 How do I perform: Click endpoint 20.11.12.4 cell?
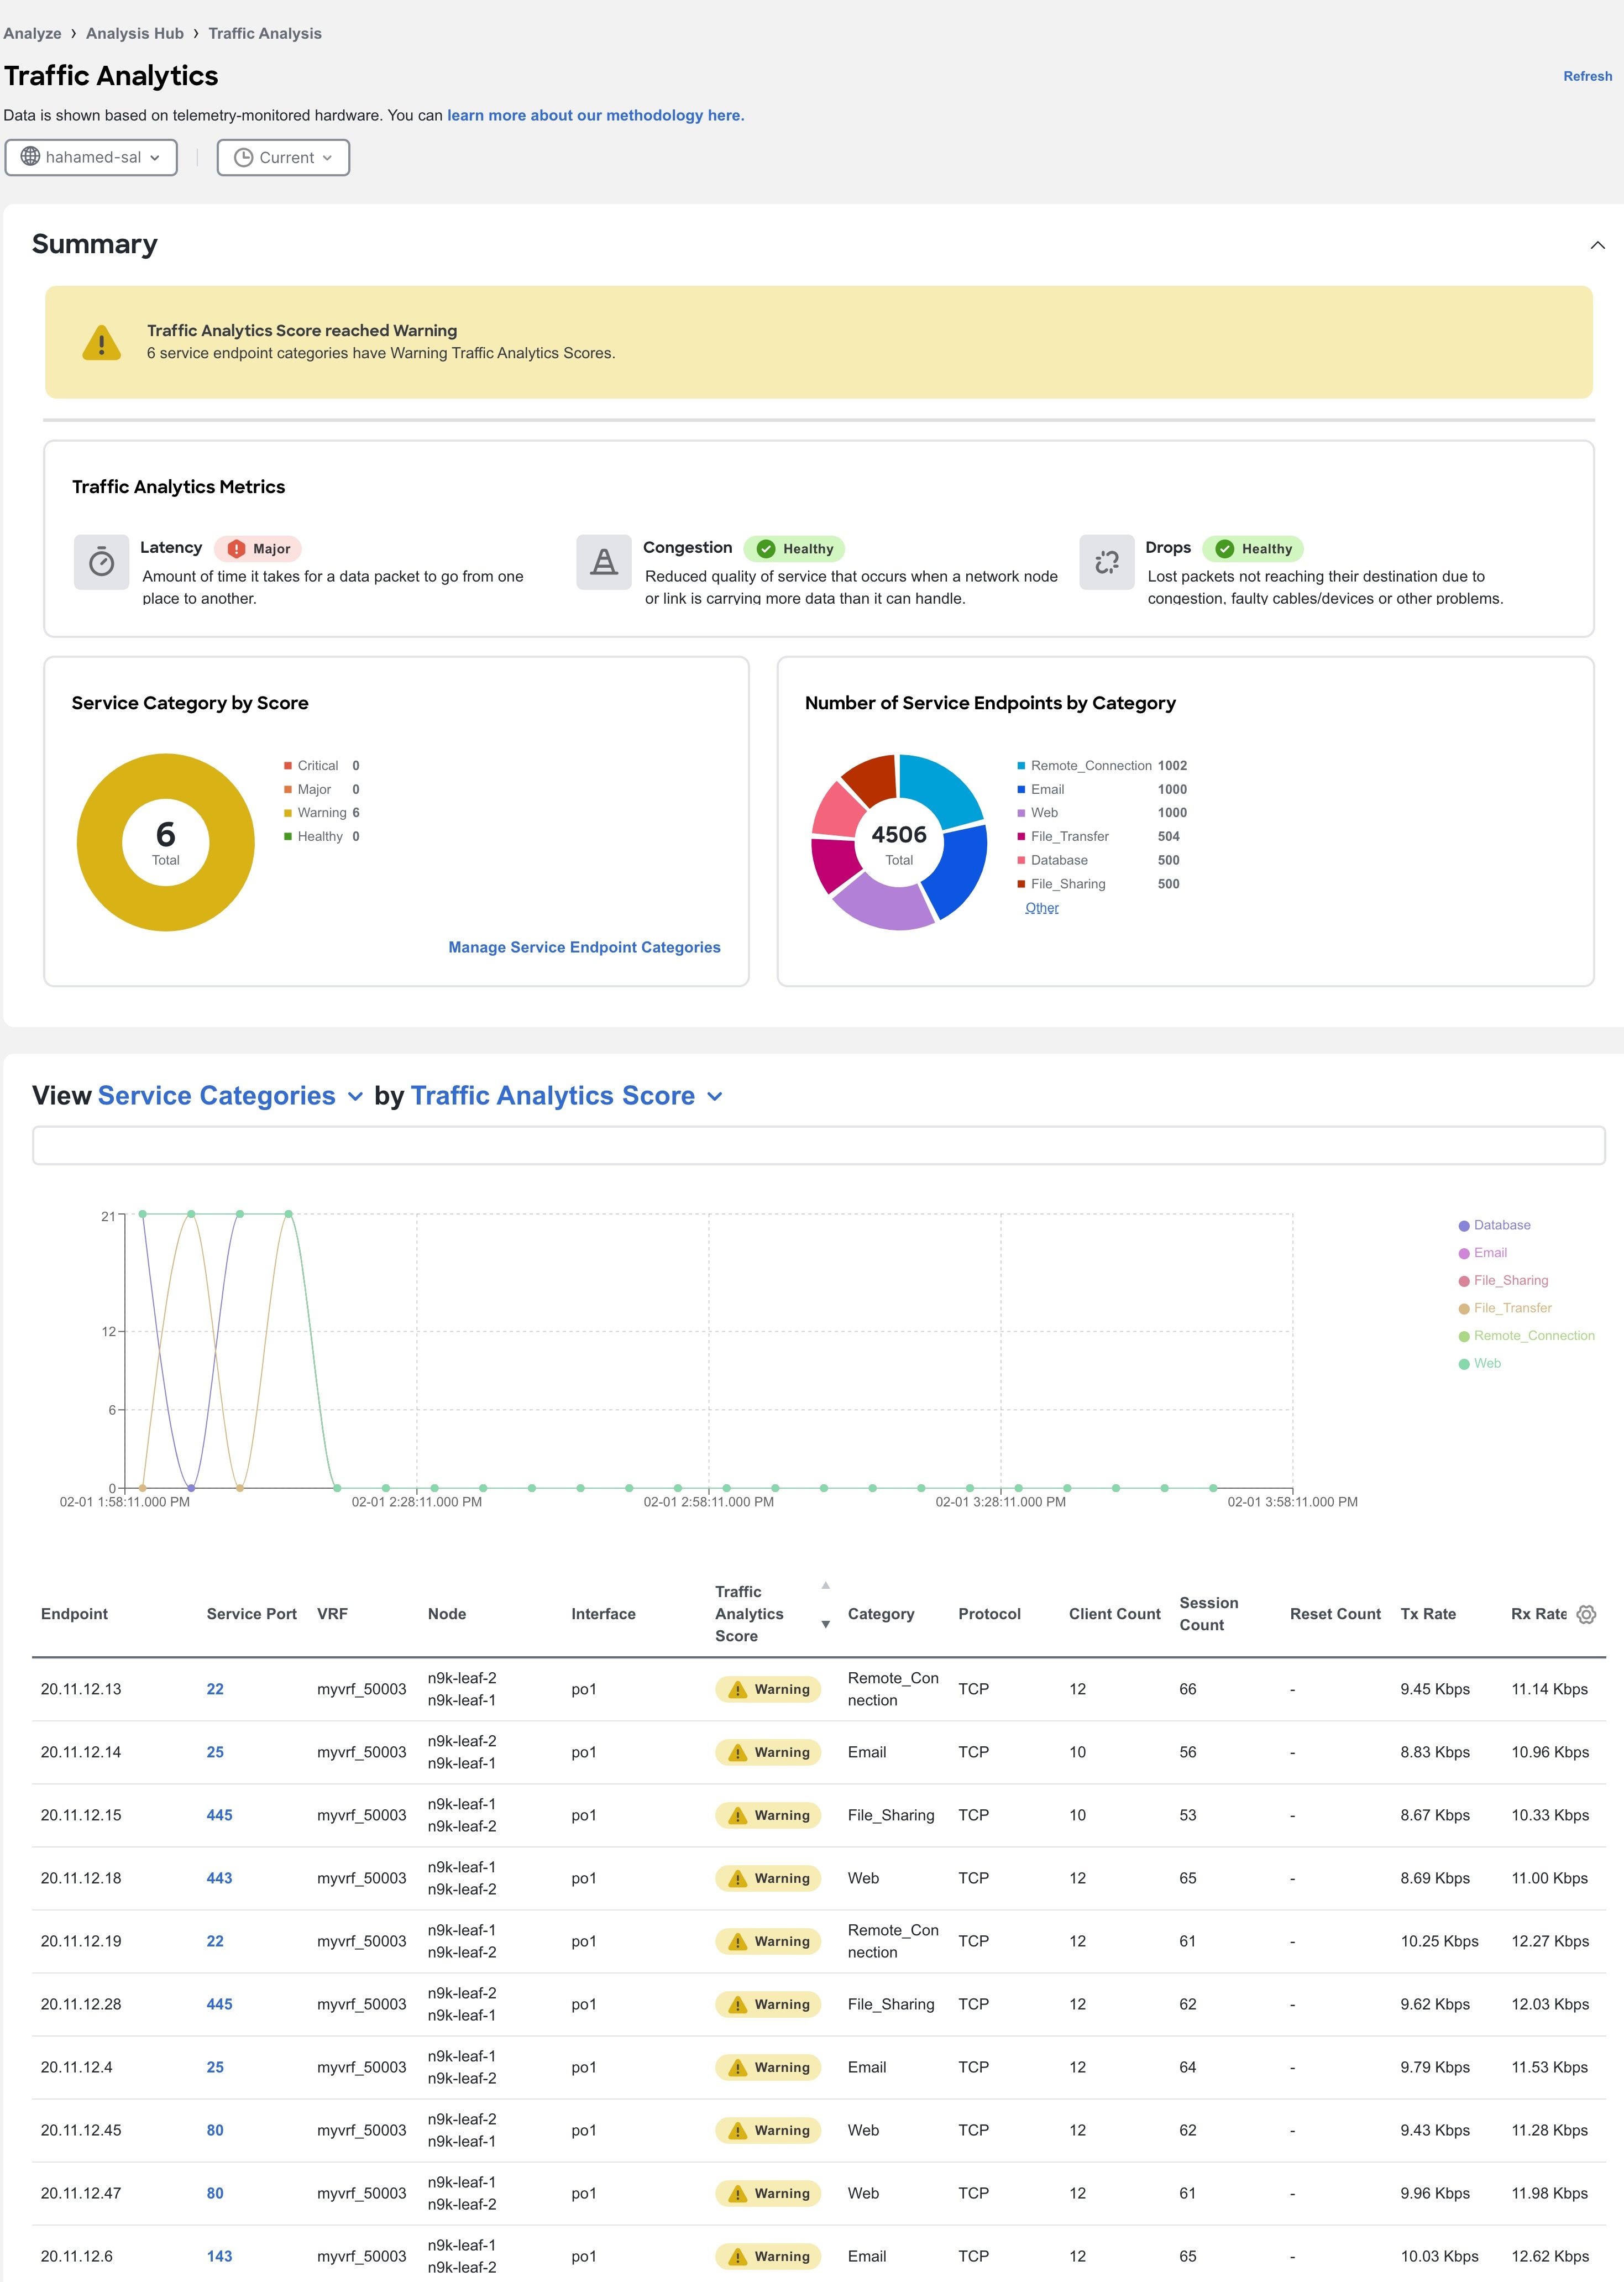click(x=77, y=2067)
